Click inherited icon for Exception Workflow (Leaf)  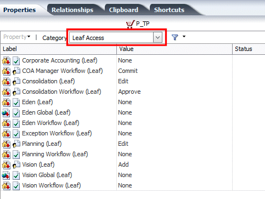click(x=6, y=134)
